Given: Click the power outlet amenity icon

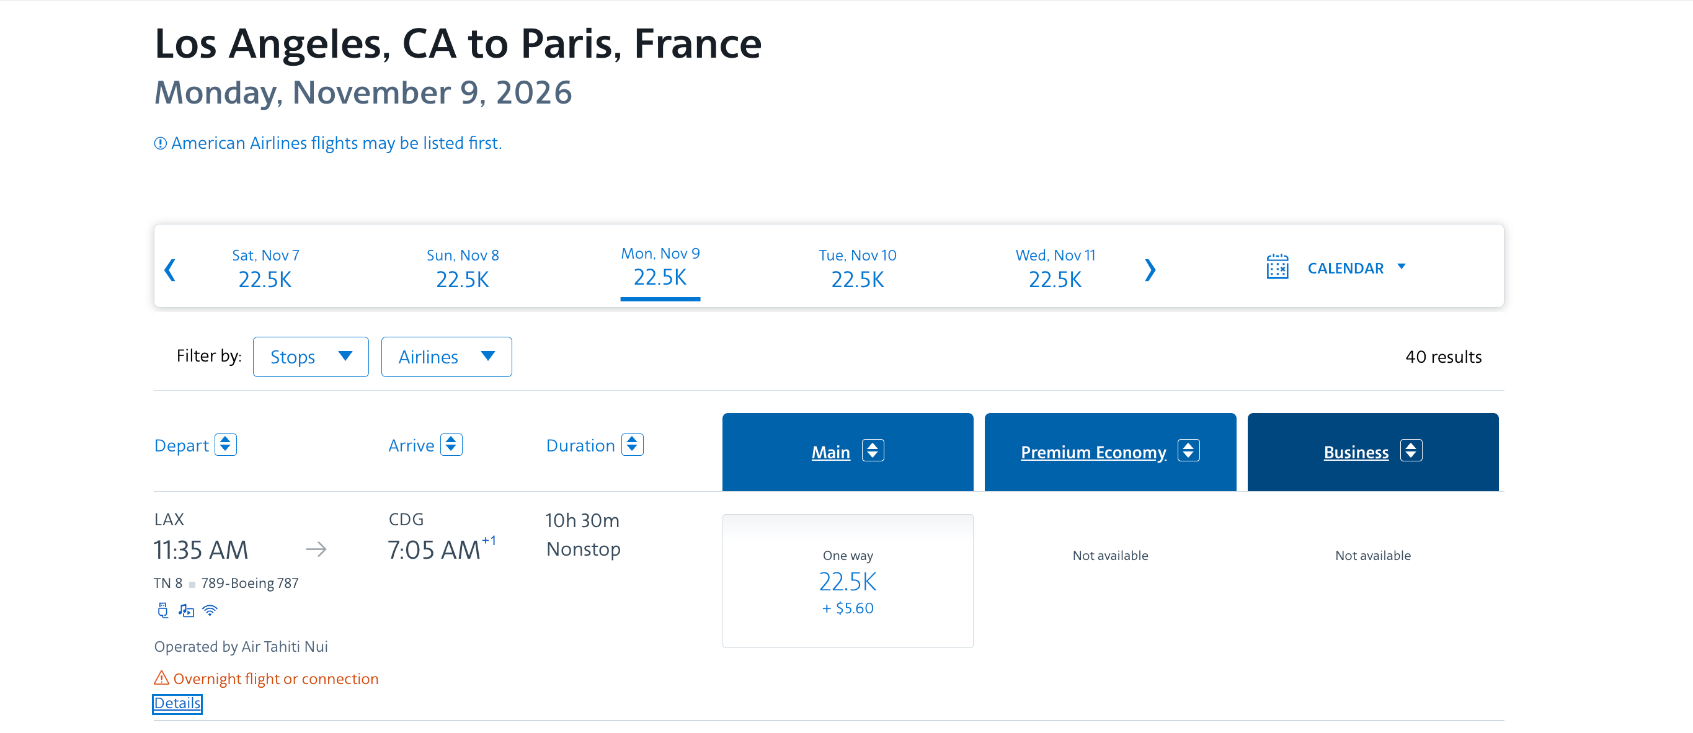Looking at the screenshot, I should [163, 611].
